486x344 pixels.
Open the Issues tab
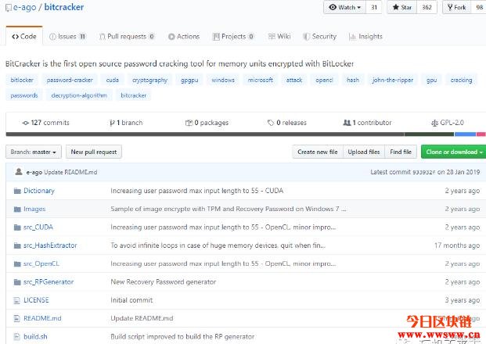click(67, 37)
